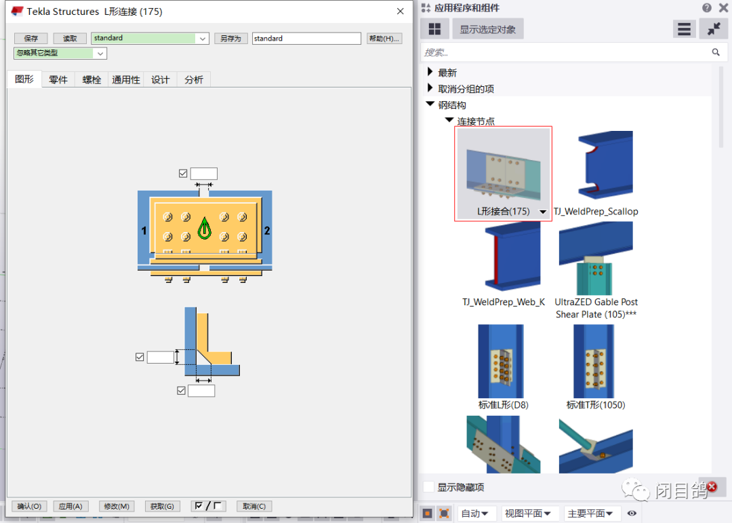This screenshot has width=732, height=523.
Task: Click the 保存 button
Action: point(30,38)
